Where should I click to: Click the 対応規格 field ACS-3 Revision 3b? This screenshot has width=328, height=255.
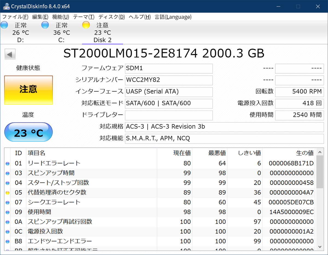pos(224,127)
